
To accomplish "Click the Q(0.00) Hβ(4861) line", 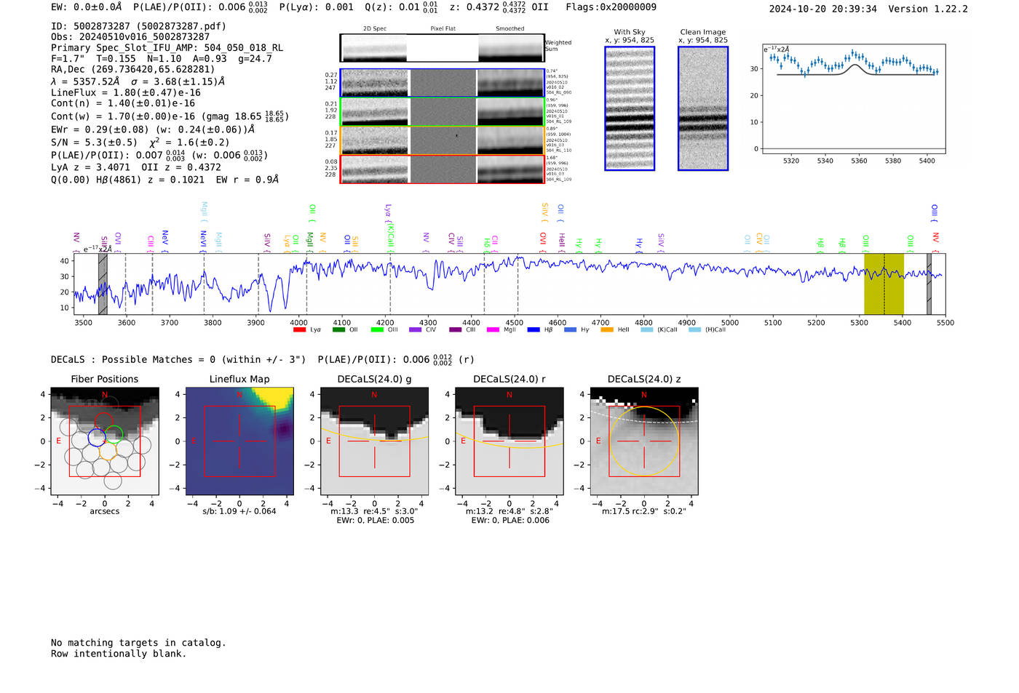I will click(x=164, y=179).
